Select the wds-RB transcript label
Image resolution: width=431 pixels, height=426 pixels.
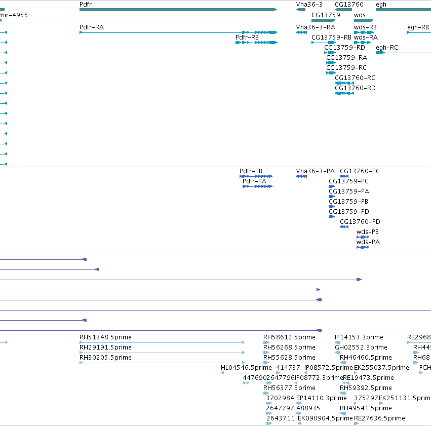pyautogui.click(x=365, y=27)
